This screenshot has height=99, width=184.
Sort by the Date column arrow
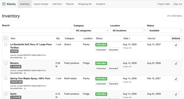click(129, 39)
